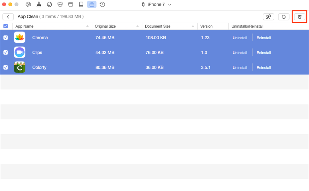Reinstall the Colorfy app
This screenshot has height=191, width=309.
[264, 68]
